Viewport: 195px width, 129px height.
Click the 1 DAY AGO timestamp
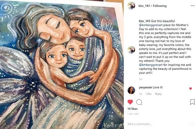[133, 114]
